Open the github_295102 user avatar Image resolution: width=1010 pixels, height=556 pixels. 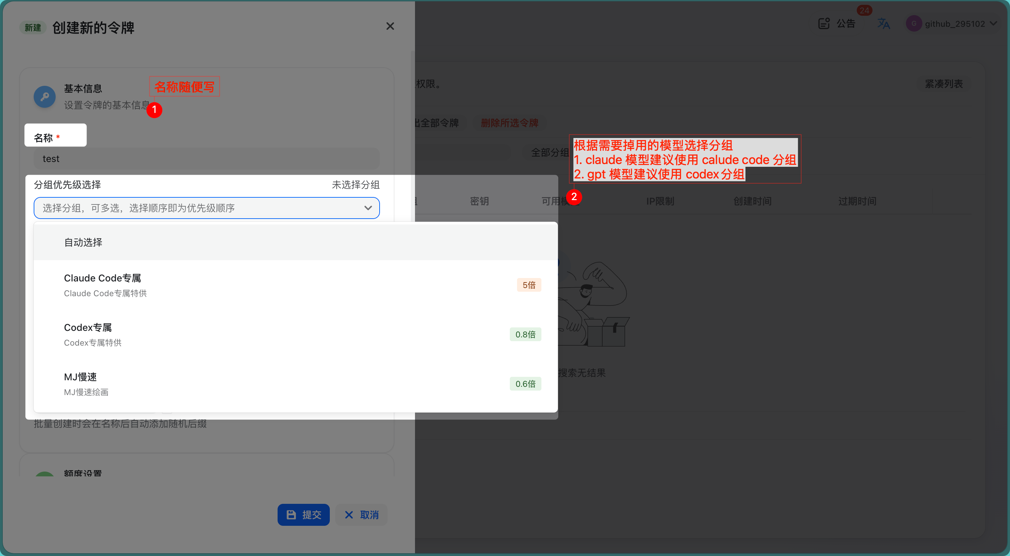[913, 23]
